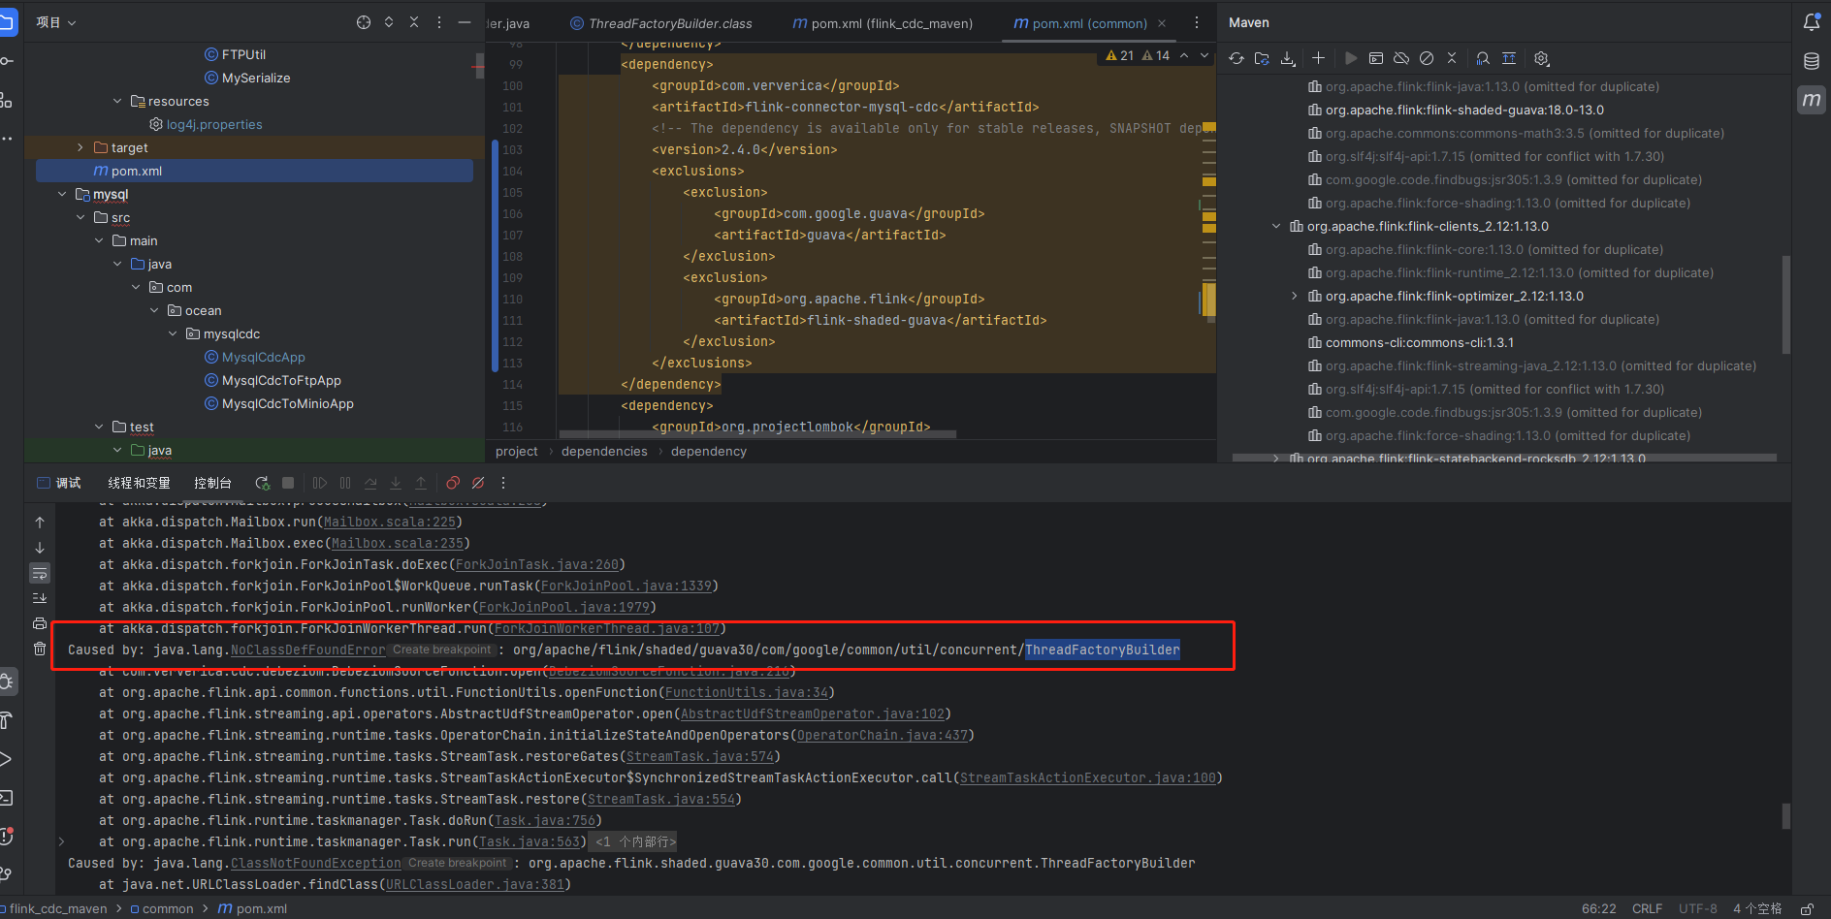
Task: Expand the target folder
Action: tap(80, 147)
